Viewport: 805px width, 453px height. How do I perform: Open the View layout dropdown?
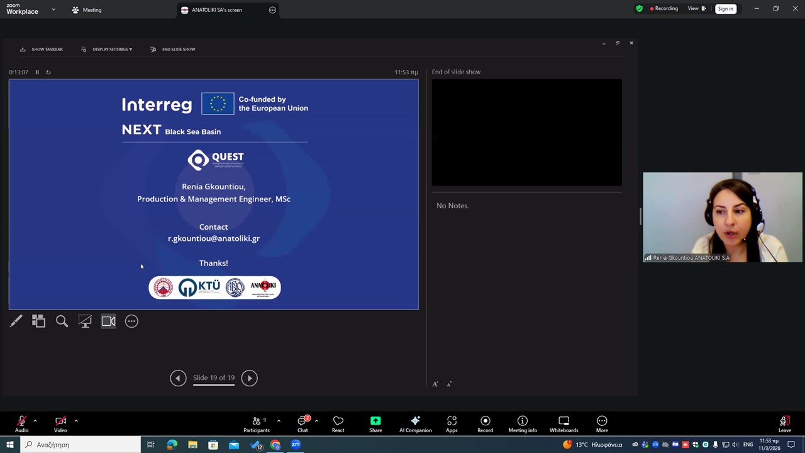click(x=696, y=9)
